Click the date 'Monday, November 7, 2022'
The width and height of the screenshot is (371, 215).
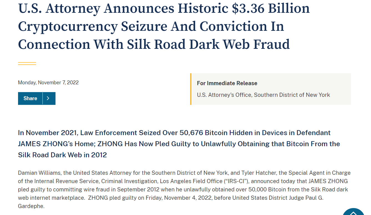coord(48,82)
